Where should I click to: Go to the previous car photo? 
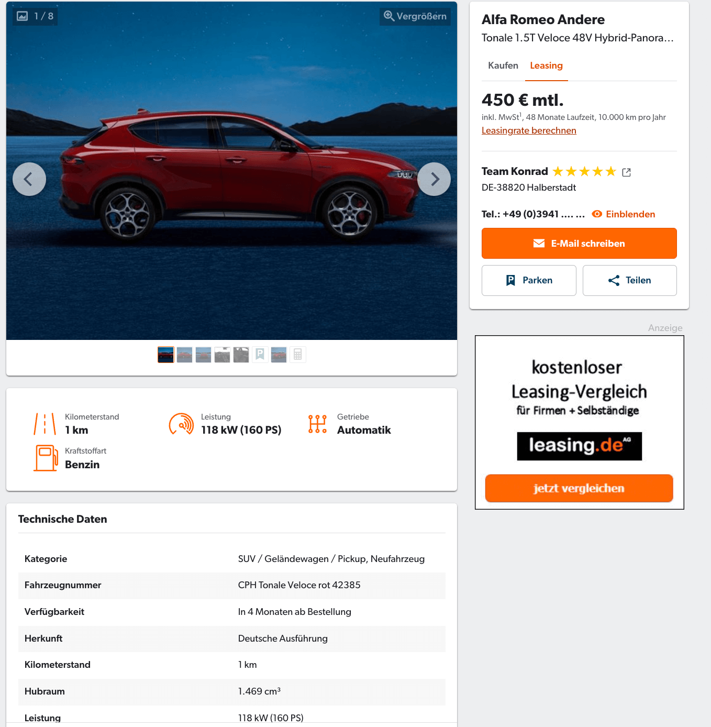click(x=29, y=179)
